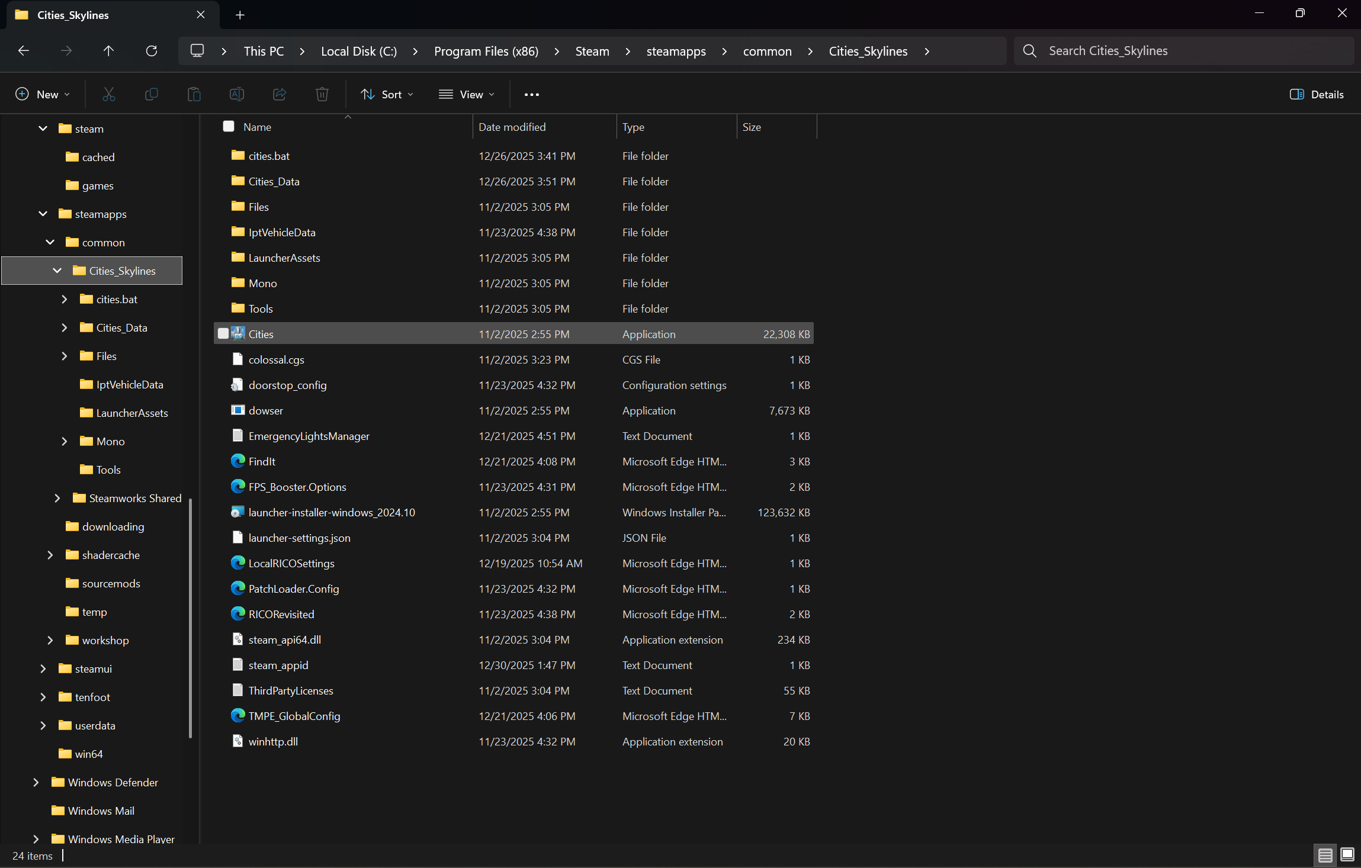Viewport: 1361px width, 868px height.
Task: Open the View options menu
Action: (467, 94)
